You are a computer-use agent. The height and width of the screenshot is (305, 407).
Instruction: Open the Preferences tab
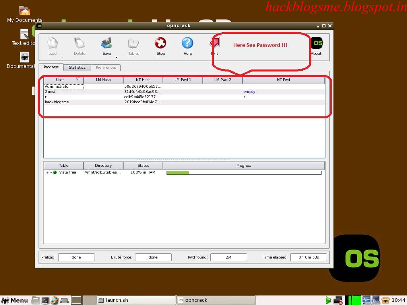pyautogui.click(x=106, y=68)
